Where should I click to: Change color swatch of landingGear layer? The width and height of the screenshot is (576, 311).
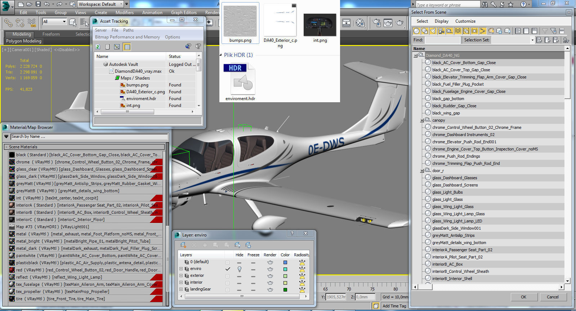coord(285,290)
